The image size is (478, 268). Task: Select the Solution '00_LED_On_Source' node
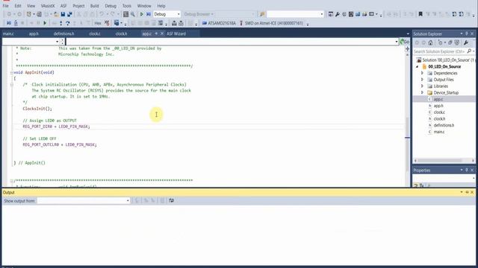(445, 60)
